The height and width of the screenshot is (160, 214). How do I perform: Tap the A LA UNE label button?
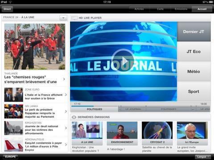click(87, 142)
